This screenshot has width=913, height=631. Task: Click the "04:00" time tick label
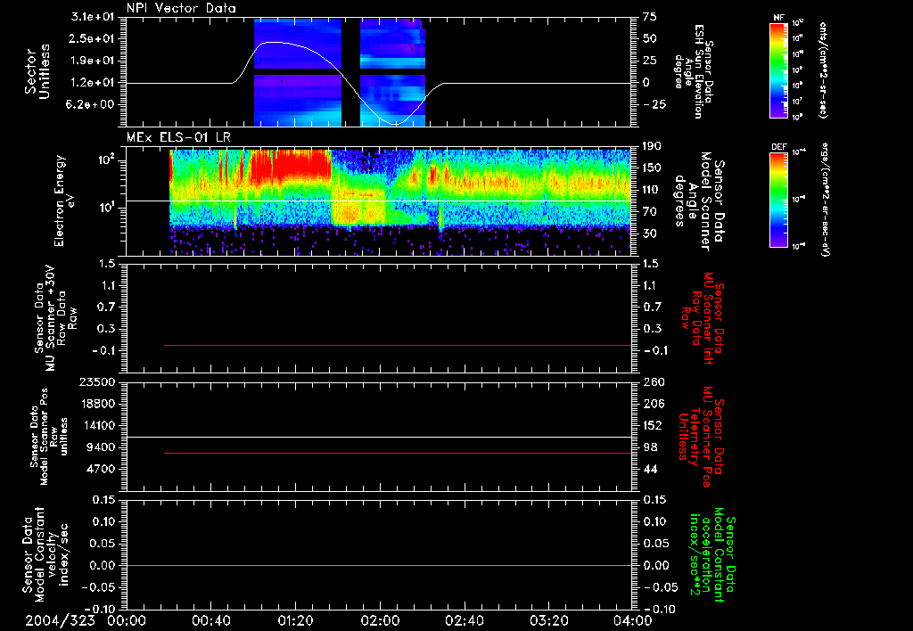pos(633,620)
